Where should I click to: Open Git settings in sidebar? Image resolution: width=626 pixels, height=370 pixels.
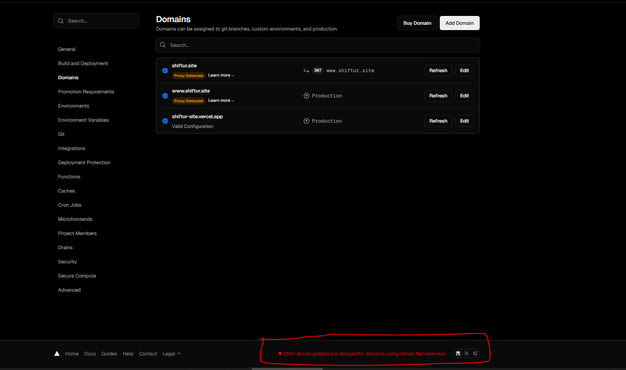[61, 134]
